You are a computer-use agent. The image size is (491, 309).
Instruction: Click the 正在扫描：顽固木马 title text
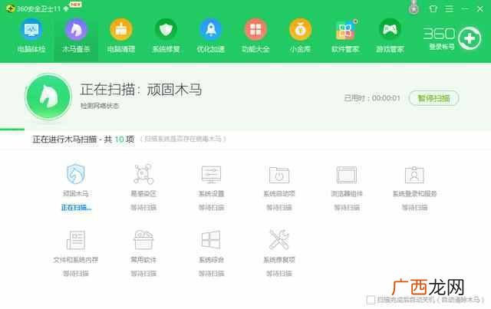(x=141, y=90)
